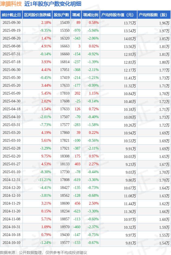171x255 pixels.
Task: Select the 增减比例 column header
Action: 91,15
